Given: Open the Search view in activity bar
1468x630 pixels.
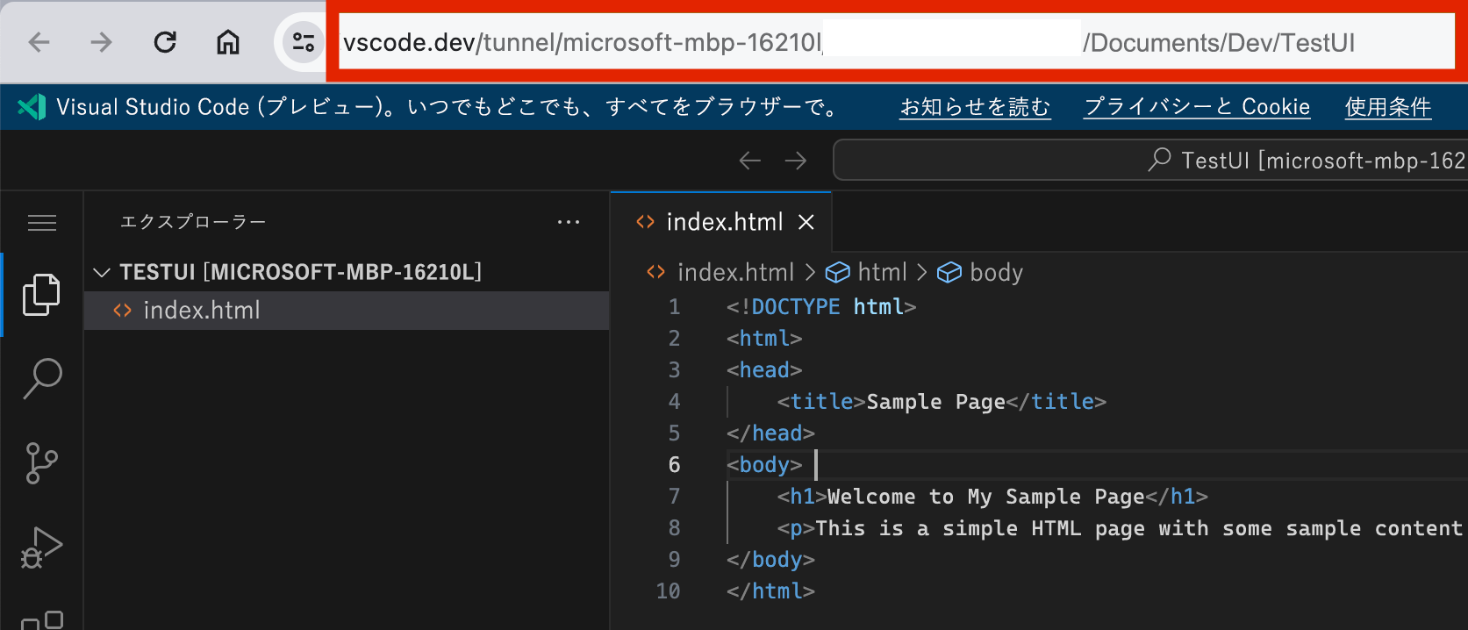Looking at the screenshot, I should click(x=41, y=378).
